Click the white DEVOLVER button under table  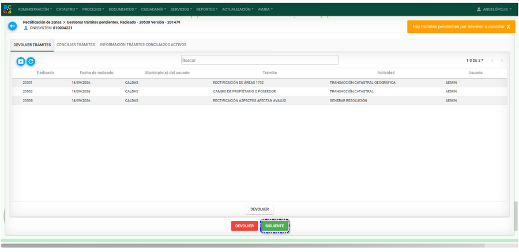[259, 209]
